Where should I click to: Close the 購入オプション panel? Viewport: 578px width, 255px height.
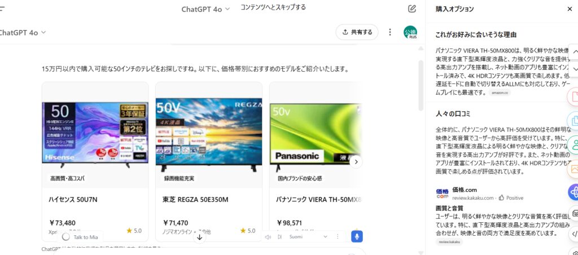tap(570, 9)
